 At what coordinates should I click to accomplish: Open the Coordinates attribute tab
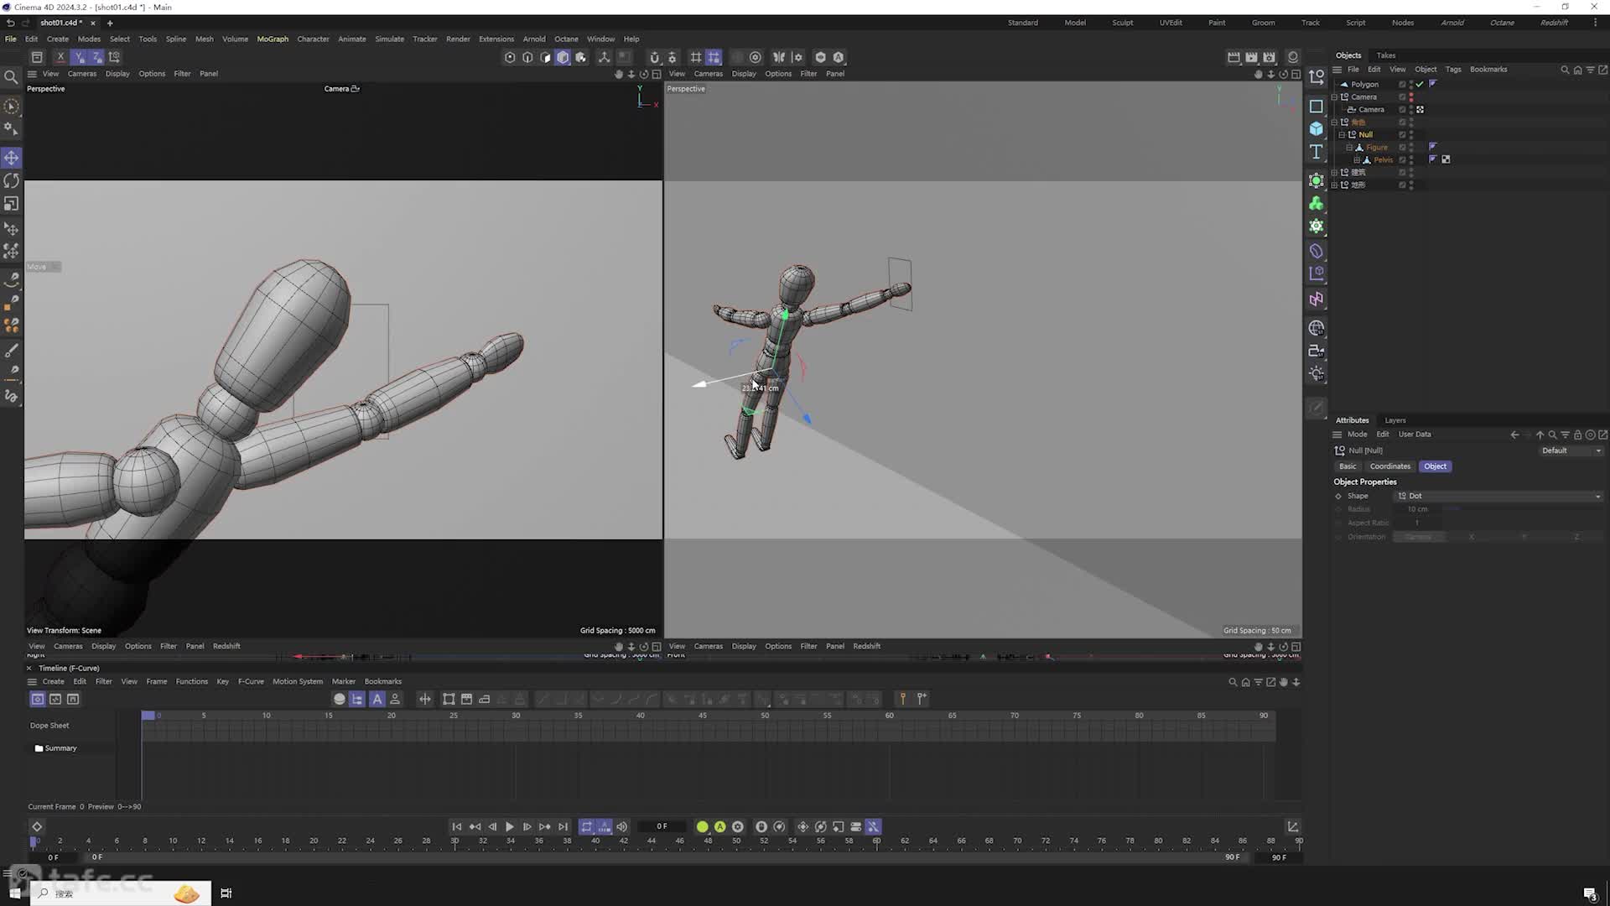click(x=1389, y=466)
